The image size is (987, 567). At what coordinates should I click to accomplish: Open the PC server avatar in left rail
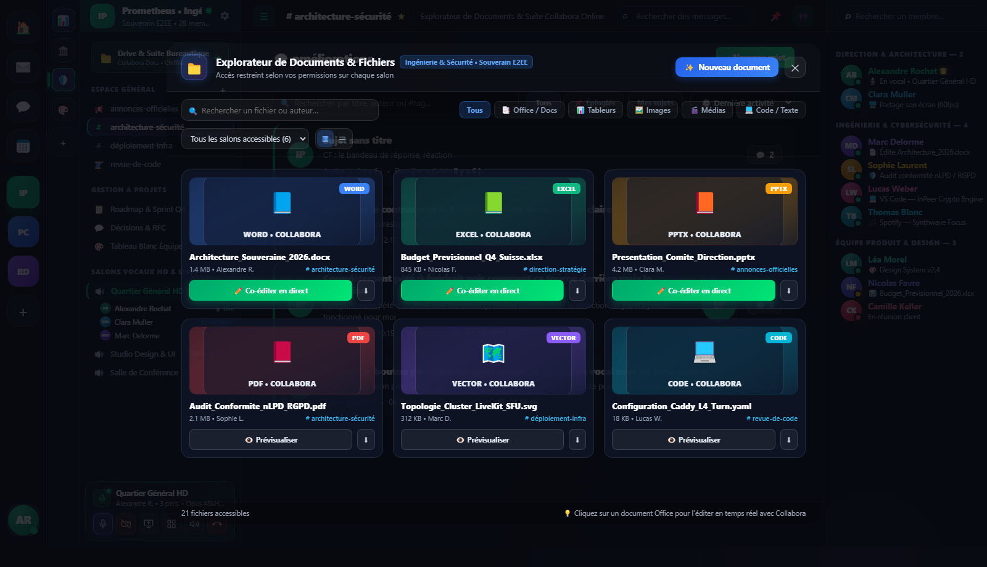pos(23,232)
